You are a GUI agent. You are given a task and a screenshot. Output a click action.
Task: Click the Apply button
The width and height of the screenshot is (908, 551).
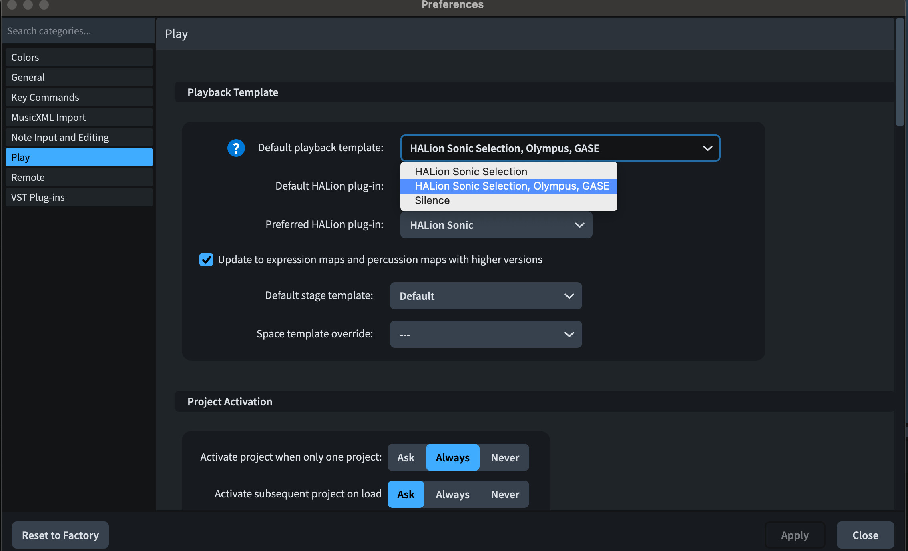pos(794,535)
